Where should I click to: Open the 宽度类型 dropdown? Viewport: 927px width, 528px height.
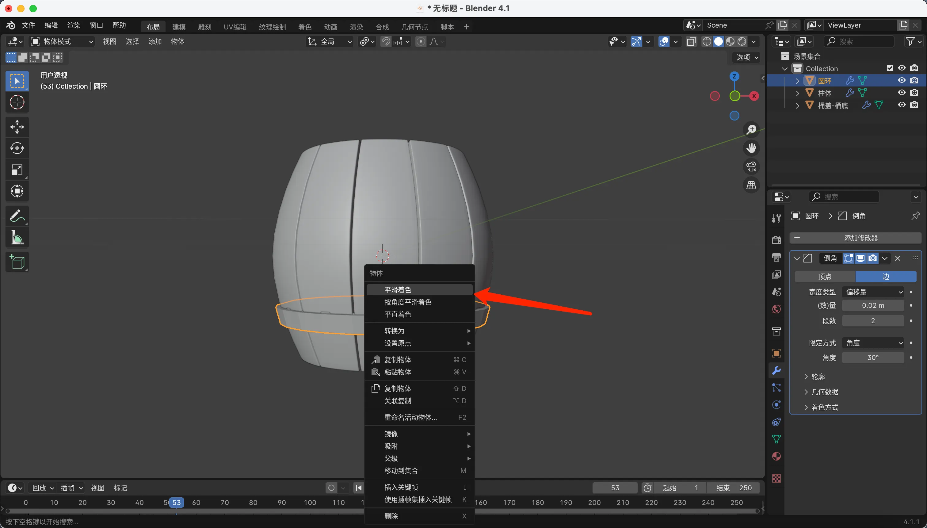pyautogui.click(x=873, y=292)
